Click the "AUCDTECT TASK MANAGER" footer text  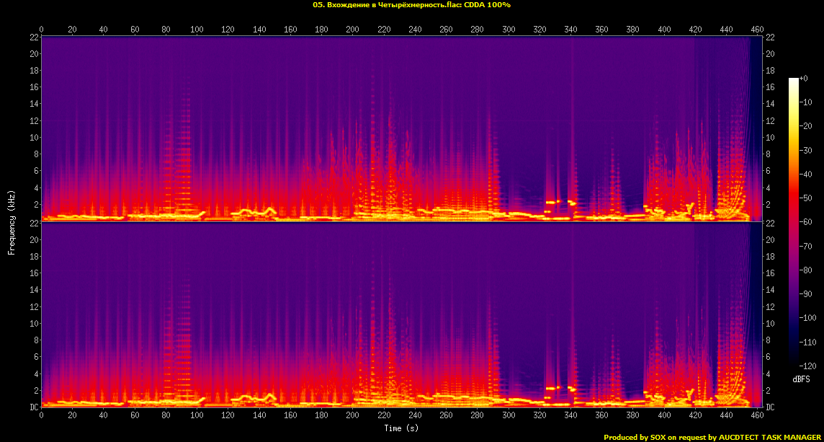pos(769,437)
